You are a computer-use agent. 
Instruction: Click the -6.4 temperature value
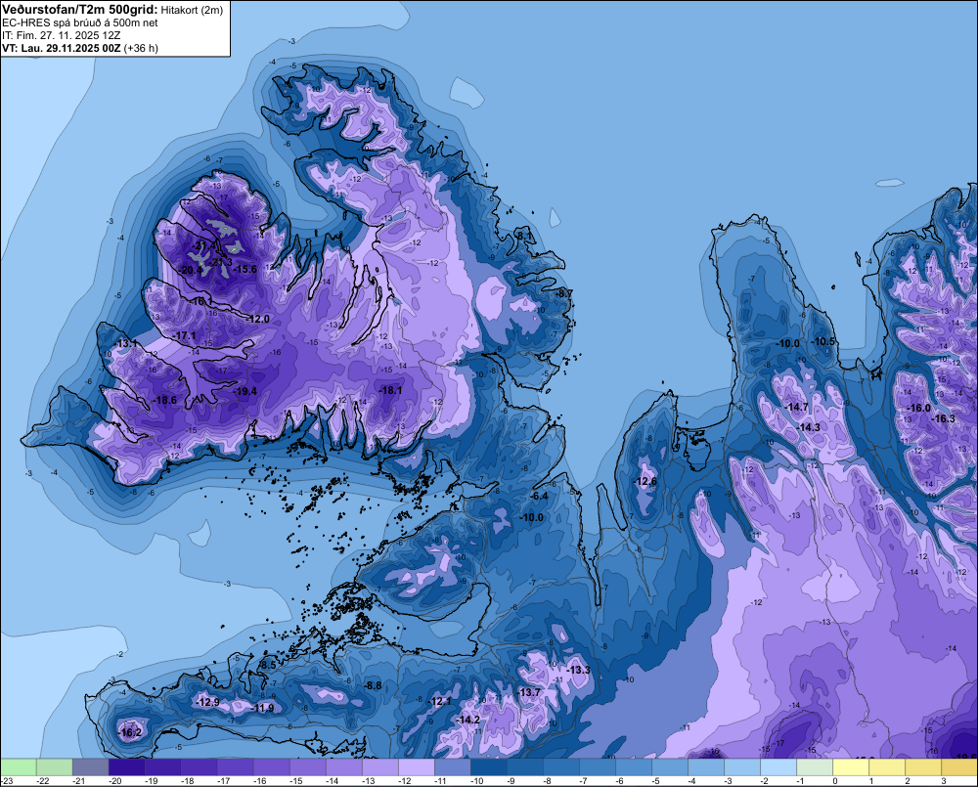tap(539, 496)
